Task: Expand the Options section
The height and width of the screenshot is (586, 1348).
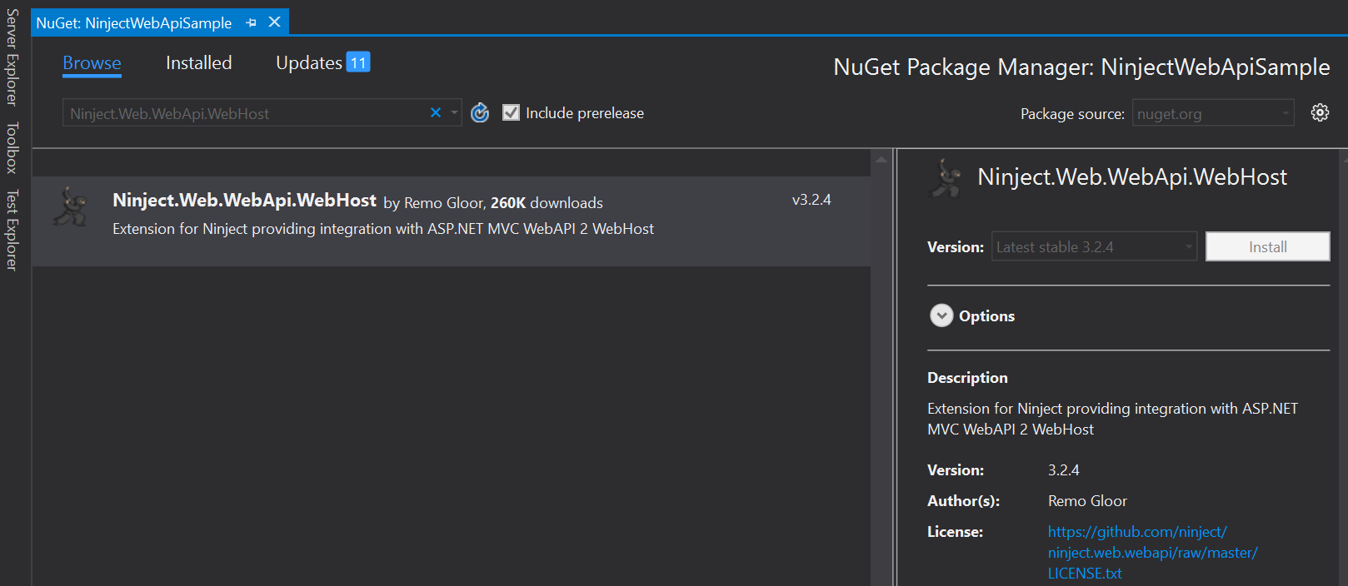Action: click(x=941, y=315)
